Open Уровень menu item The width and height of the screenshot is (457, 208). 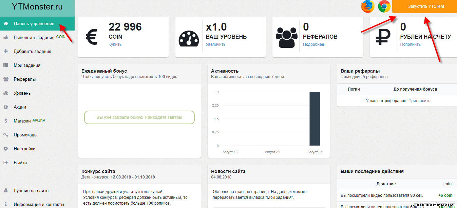point(22,93)
